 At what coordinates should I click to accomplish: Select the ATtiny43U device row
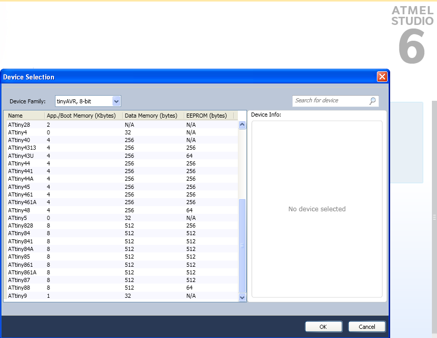click(x=122, y=156)
